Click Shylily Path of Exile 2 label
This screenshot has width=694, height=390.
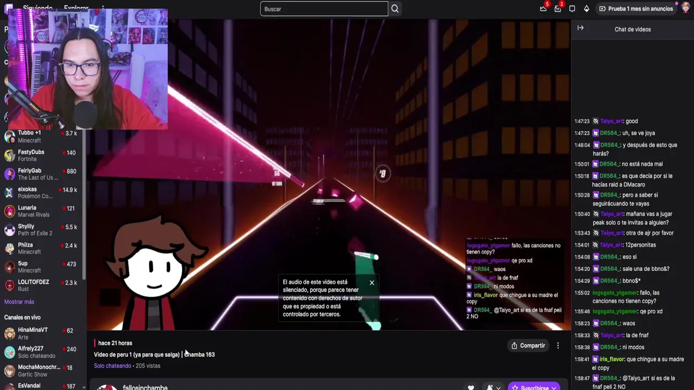point(35,233)
